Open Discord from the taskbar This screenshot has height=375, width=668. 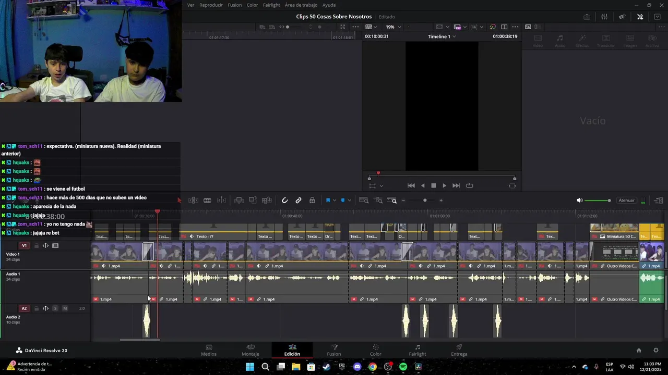point(357,367)
